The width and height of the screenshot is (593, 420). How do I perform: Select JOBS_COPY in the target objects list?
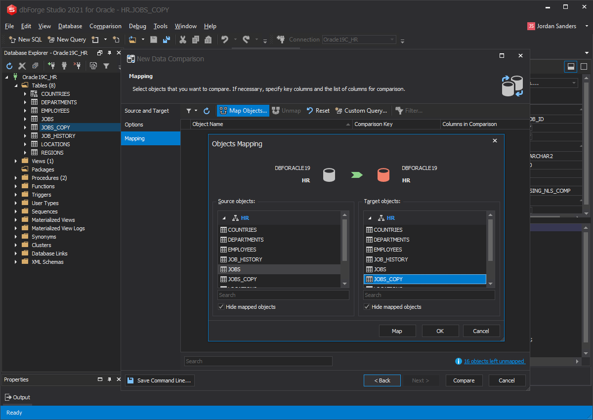pyautogui.click(x=425, y=279)
